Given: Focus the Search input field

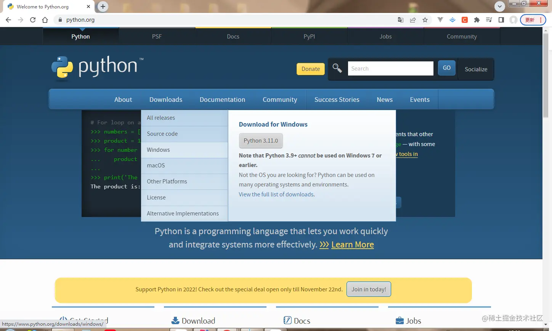Looking at the screenshot, I should pos(390,68).
